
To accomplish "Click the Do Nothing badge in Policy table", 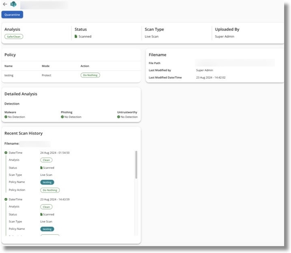I will click(x=90, y=75).
